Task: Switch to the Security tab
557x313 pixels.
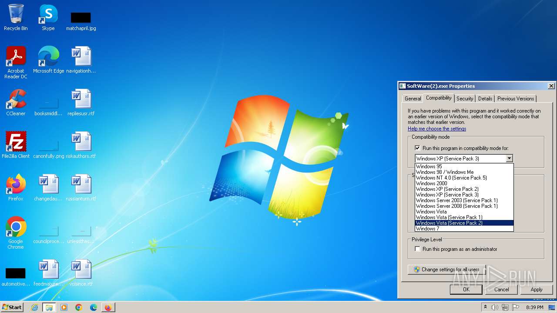Action: pyautogui.click(x=465, y=99)
